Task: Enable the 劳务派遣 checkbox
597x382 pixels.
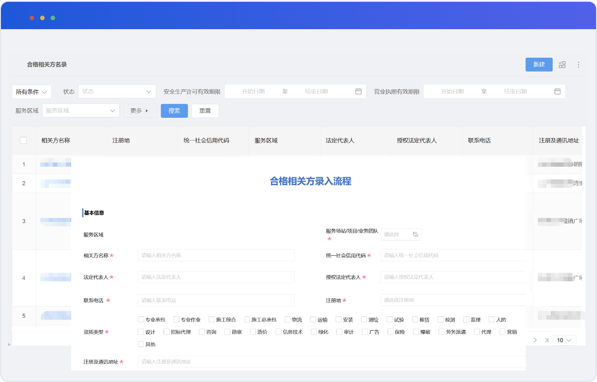Action: pyautogui.click(x=441, y=332)
